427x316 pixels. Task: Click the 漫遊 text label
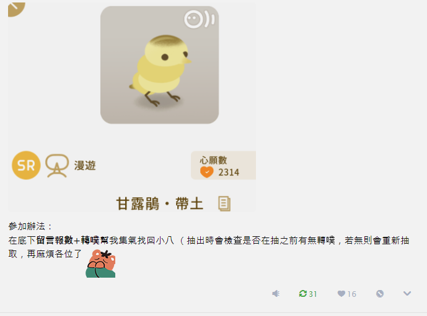click(85, 166)
